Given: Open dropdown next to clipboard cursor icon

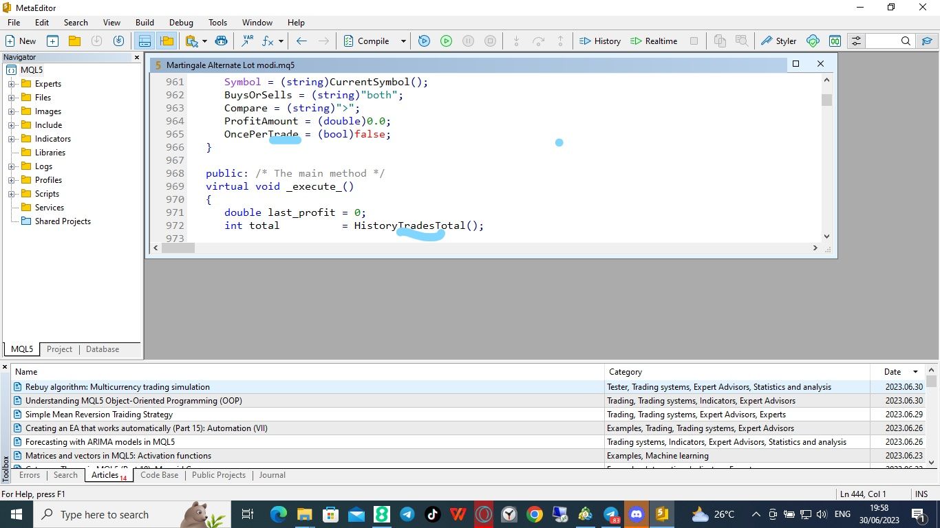Looking at the screenshot, I should [204, 41].
